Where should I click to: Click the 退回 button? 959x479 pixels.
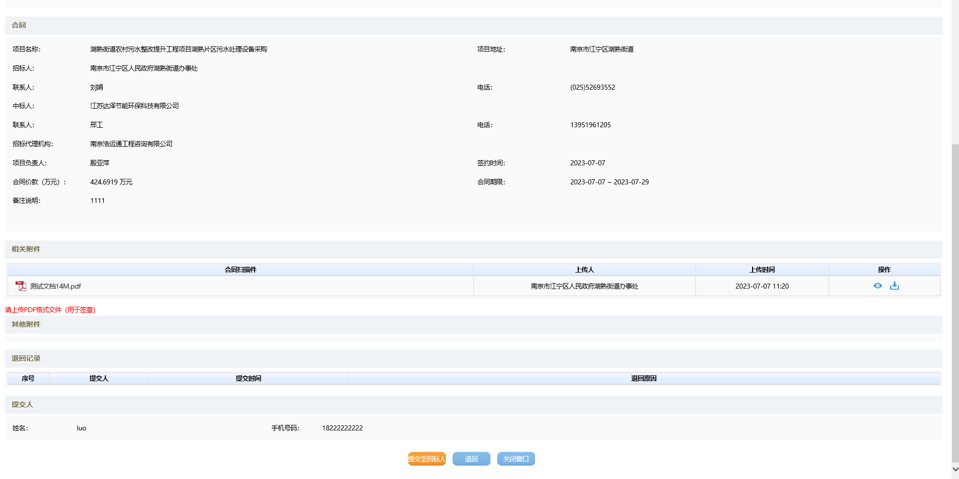[471, 459]
